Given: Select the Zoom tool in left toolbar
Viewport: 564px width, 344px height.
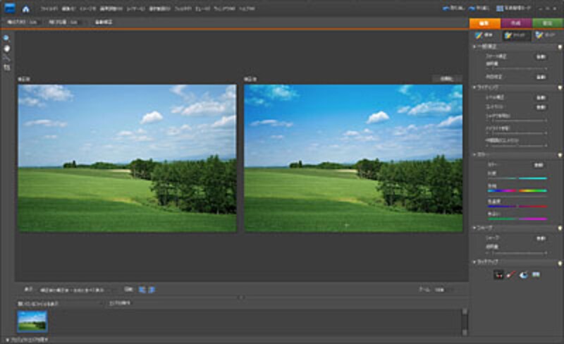Looking at the screenshot, I should [x=6, y=37].
